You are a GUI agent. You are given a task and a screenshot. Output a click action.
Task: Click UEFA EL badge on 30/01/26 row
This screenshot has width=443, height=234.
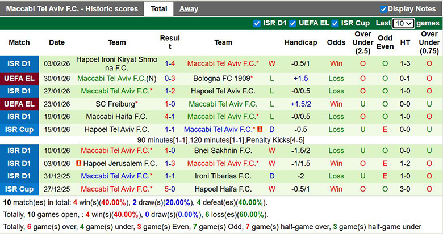[19, 78]
